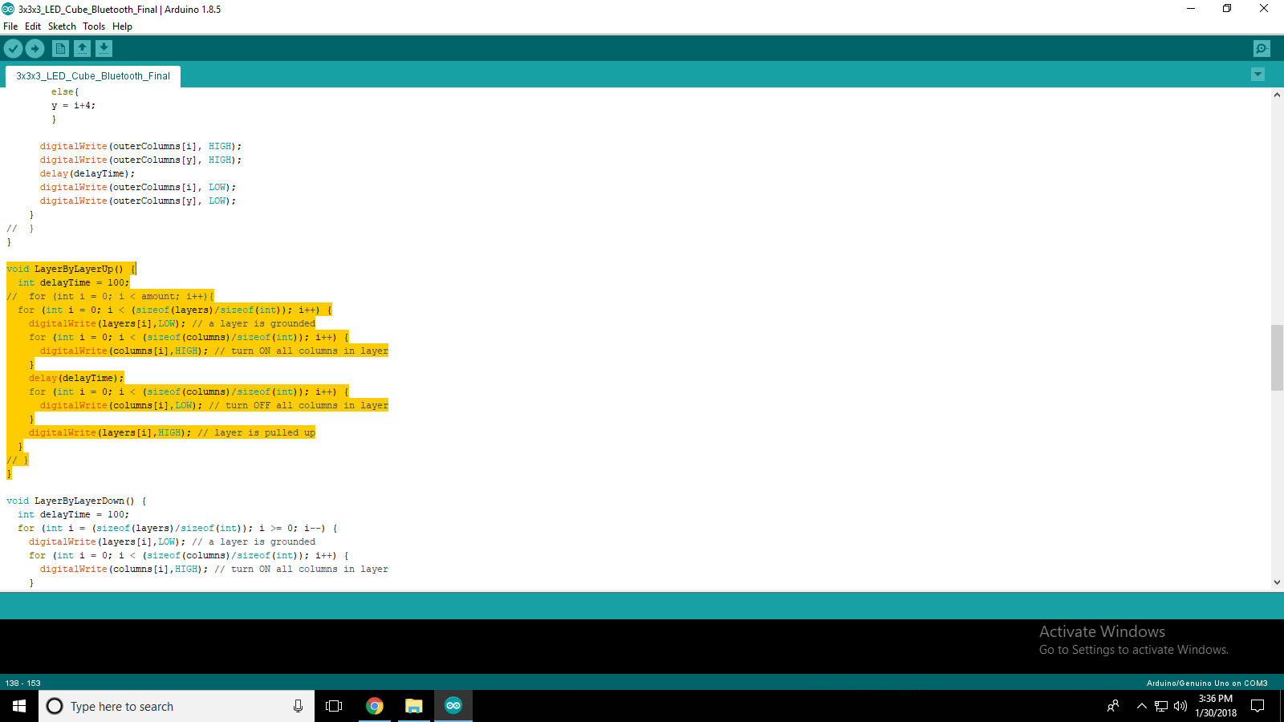Click the '138 - 153' line indicator
The height and width of the screenshot is (722, 1284).
pyautogui.click(x=22, y=683)
